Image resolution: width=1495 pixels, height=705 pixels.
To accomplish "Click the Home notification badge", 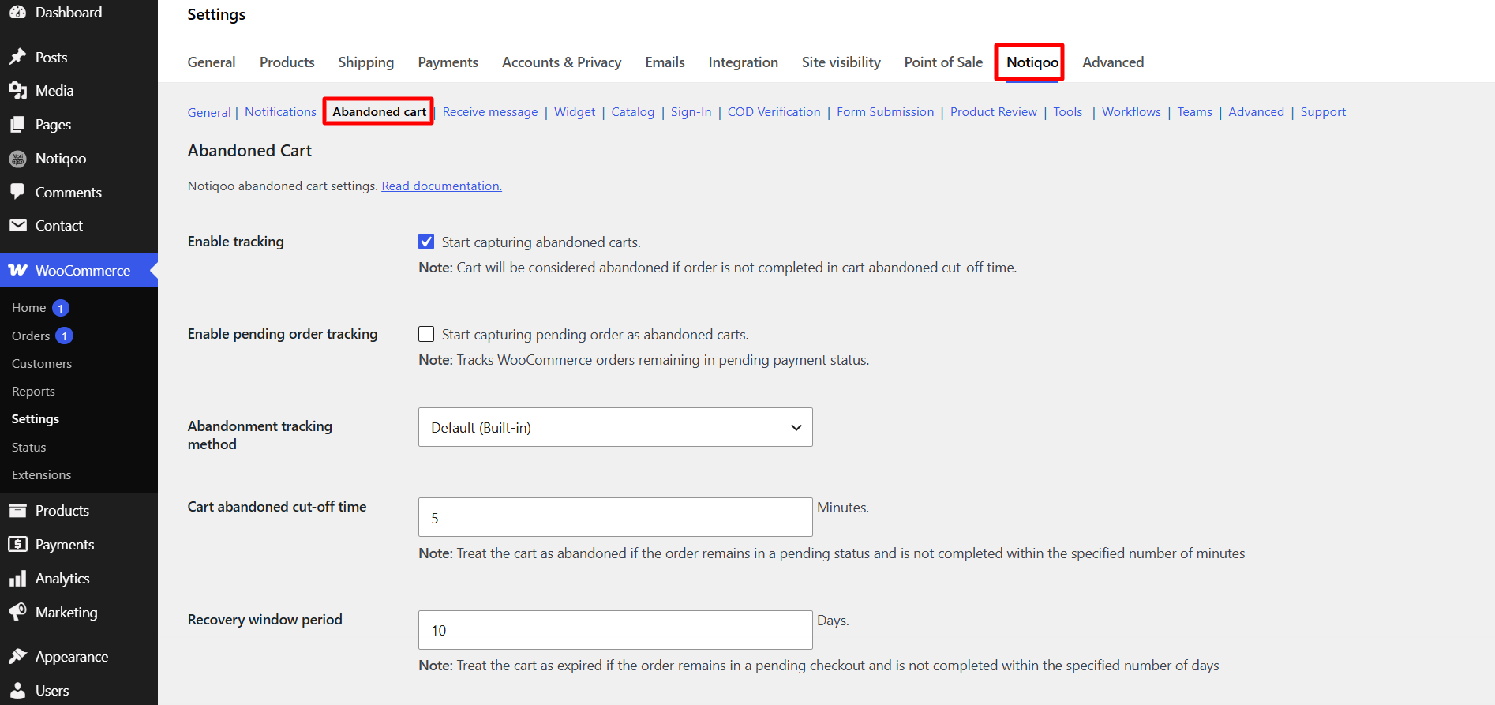I will pyautogui.click(x=61, y=308).
